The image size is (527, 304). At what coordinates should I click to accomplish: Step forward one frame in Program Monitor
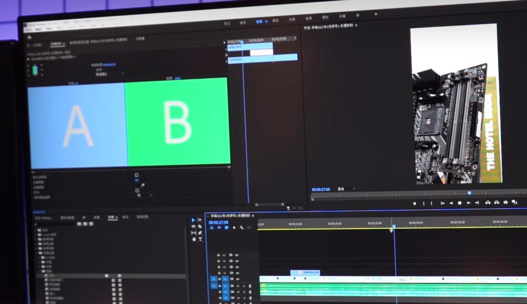(468, 203)
